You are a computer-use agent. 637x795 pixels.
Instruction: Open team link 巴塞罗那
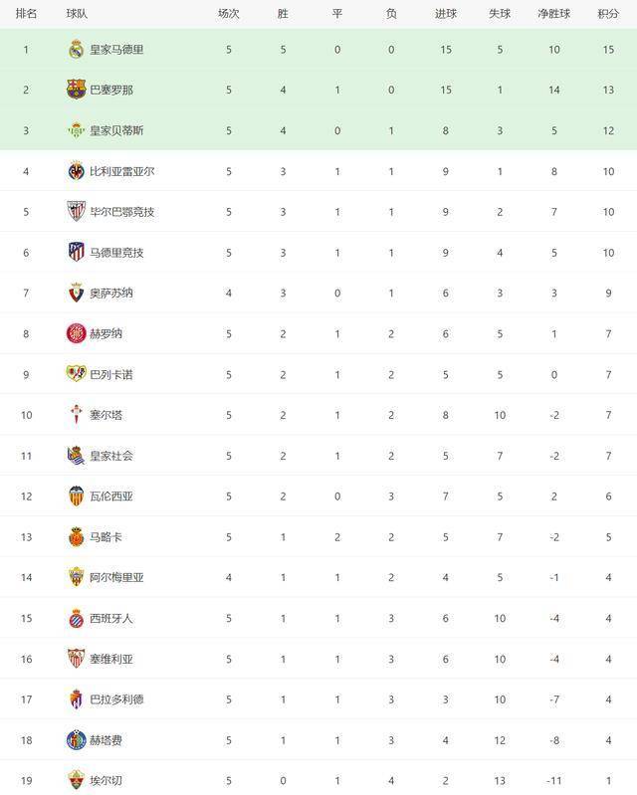point(111,90)
